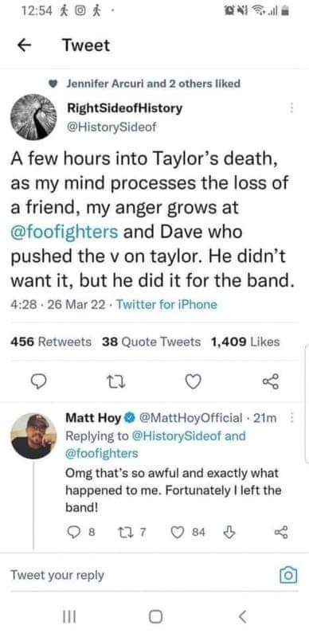Tap the back arrow beside Tweet
This screenshot has height=637, width=309.
pyautogui.click(x=25, y=45)
